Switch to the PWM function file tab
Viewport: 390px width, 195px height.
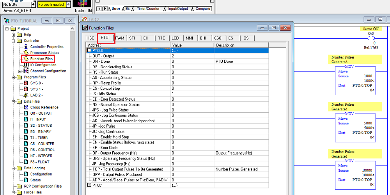[120, 38]
